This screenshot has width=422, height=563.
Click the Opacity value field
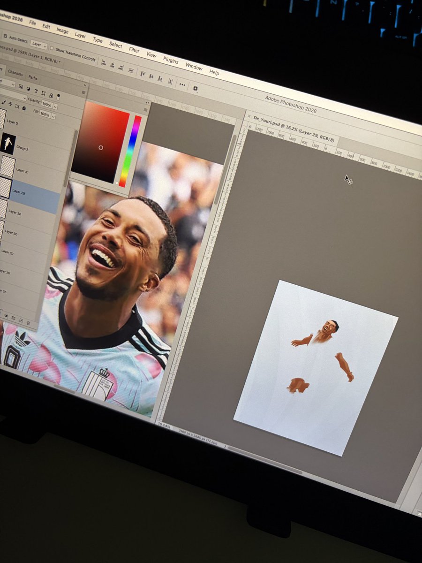pos(47,104)
